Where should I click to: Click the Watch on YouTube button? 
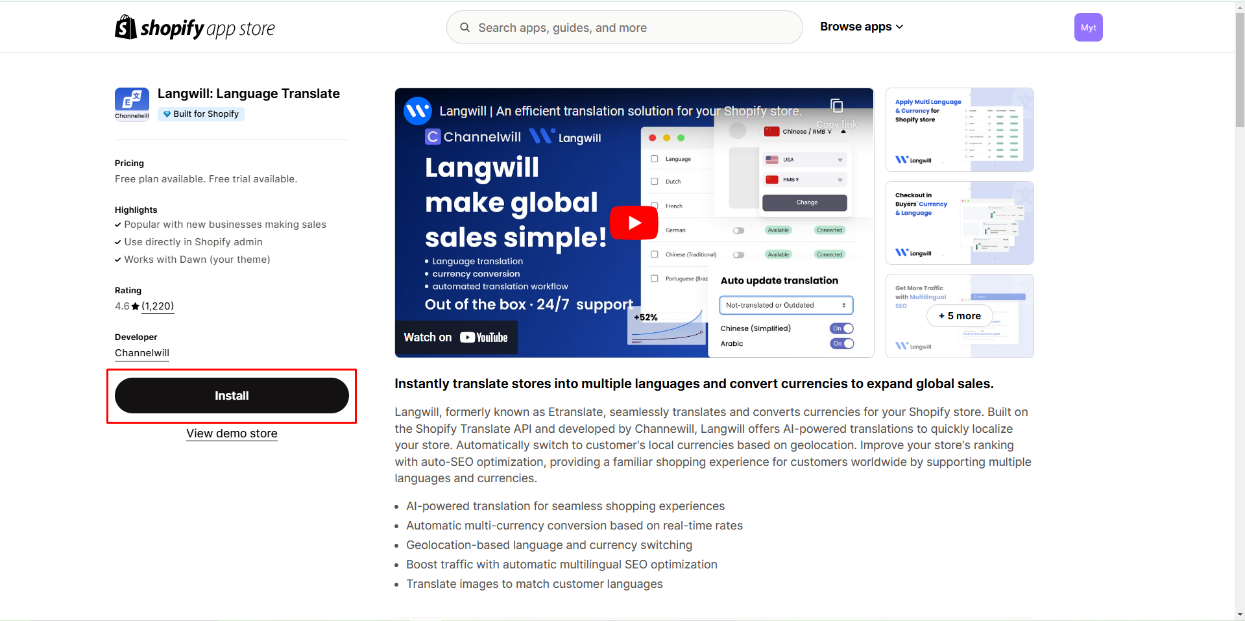456,337
